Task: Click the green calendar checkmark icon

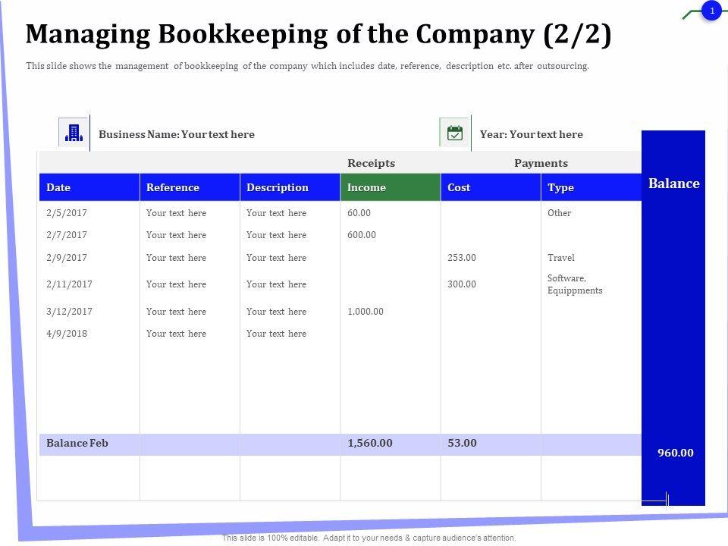Action: click(455, 133)
